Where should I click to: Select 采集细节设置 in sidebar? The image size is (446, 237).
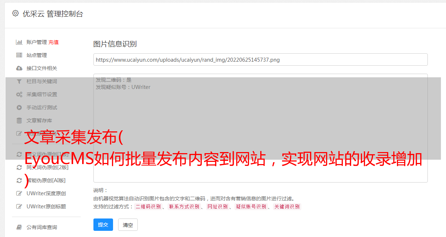click(x=42, y=94)
